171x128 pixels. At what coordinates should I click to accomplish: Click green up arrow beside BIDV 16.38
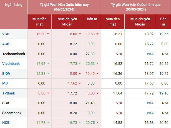coord(48,74)
